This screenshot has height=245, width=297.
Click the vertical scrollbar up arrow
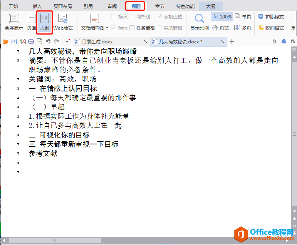(x=294, y=57)
